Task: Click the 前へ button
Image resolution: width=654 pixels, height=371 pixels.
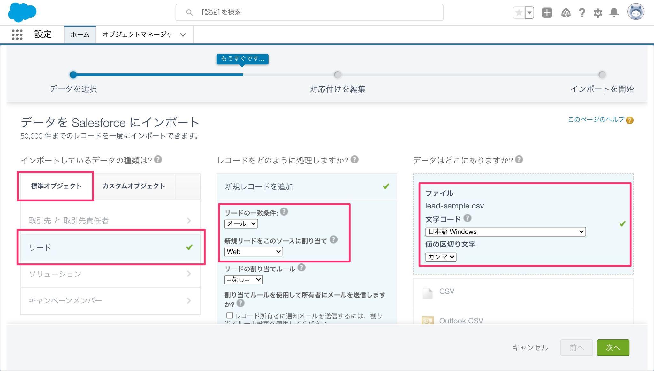Action: tap(576, 348)
